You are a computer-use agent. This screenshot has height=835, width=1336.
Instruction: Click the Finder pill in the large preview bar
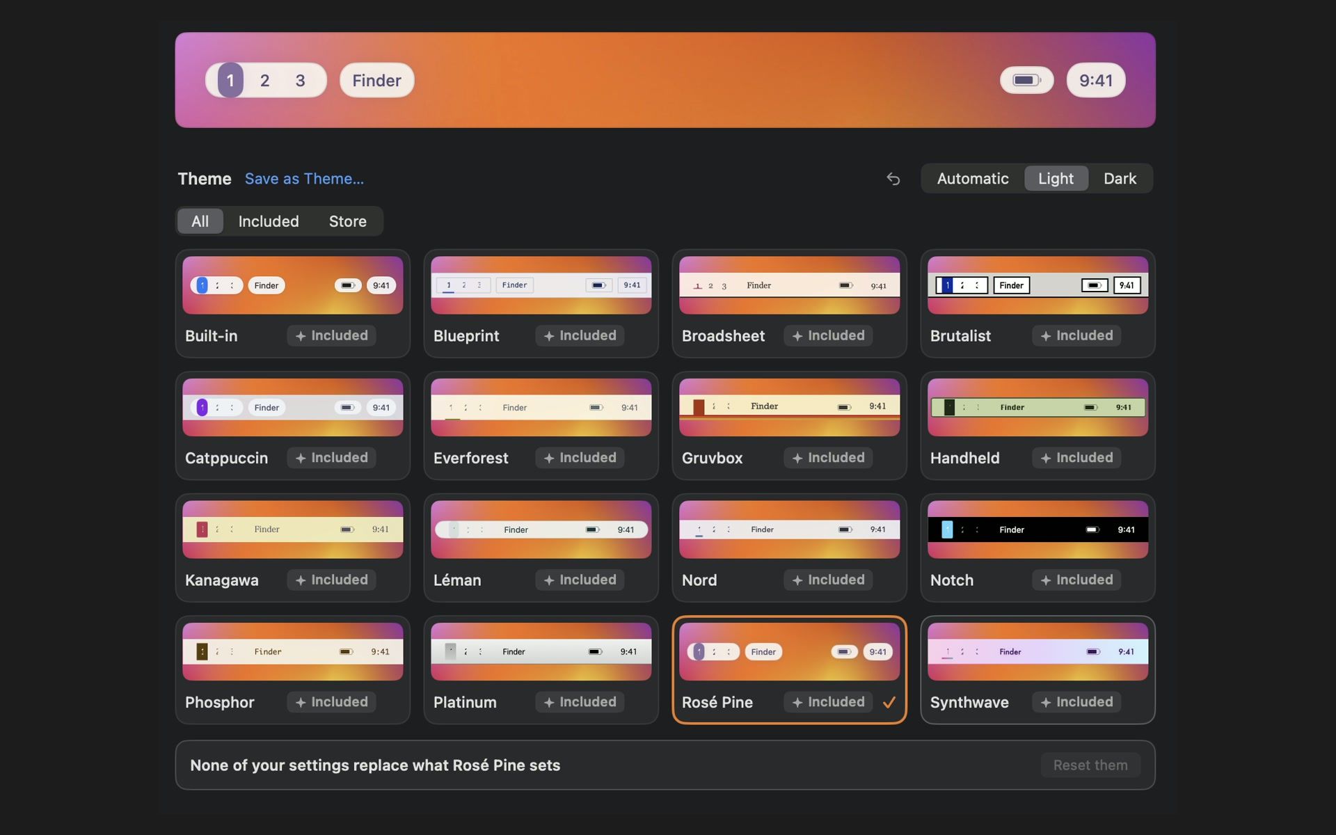pos(376,80)
